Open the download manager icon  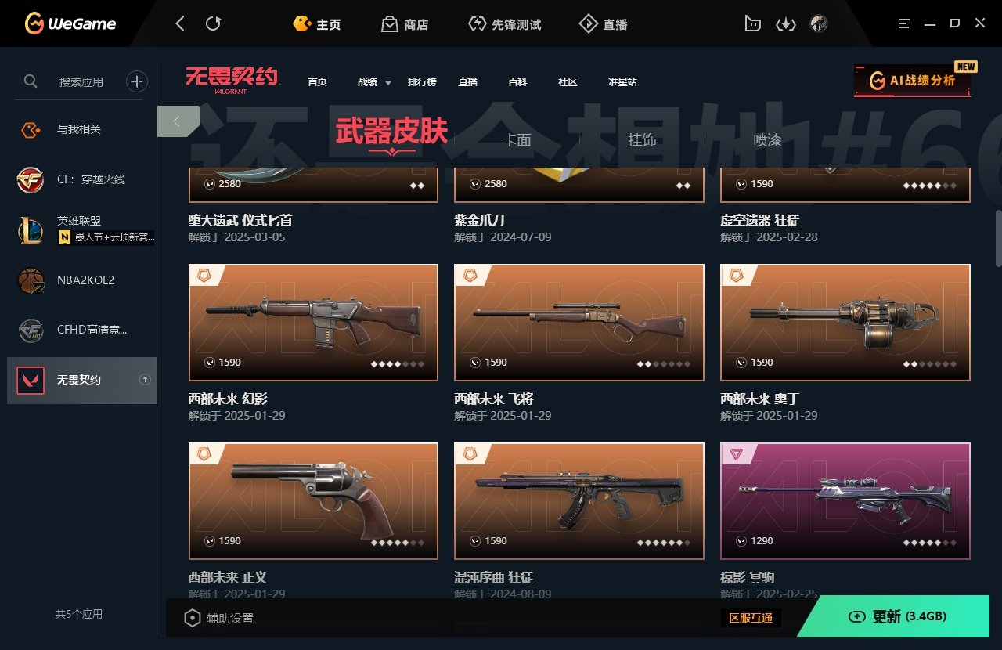785,24
